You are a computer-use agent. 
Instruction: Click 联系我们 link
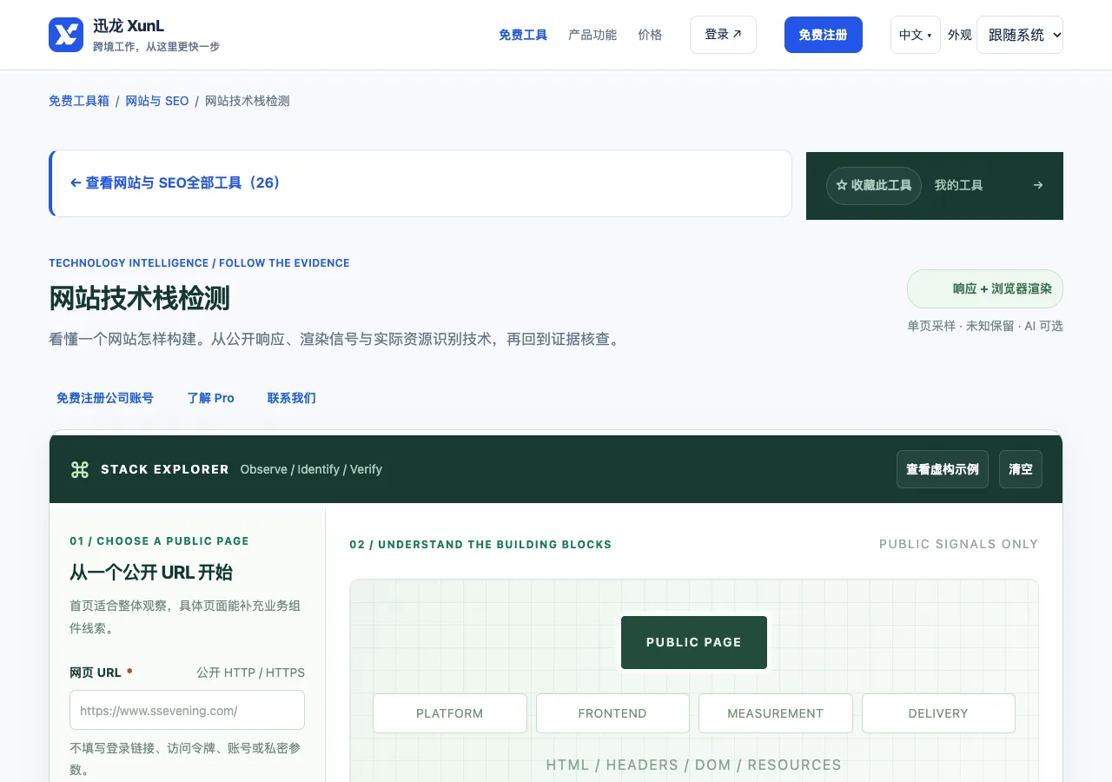pyautogui.click(x=292, y=398)
